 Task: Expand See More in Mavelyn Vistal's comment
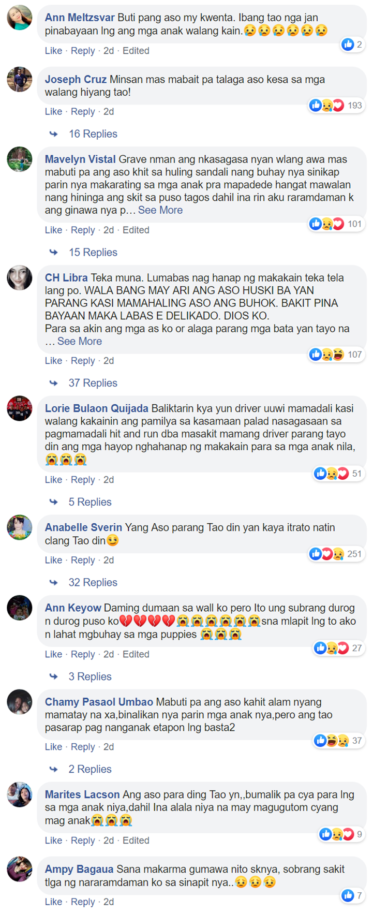[x=160, y=210]
